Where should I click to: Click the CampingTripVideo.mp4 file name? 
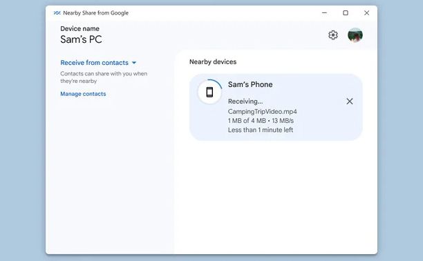[x=262, y=112]
